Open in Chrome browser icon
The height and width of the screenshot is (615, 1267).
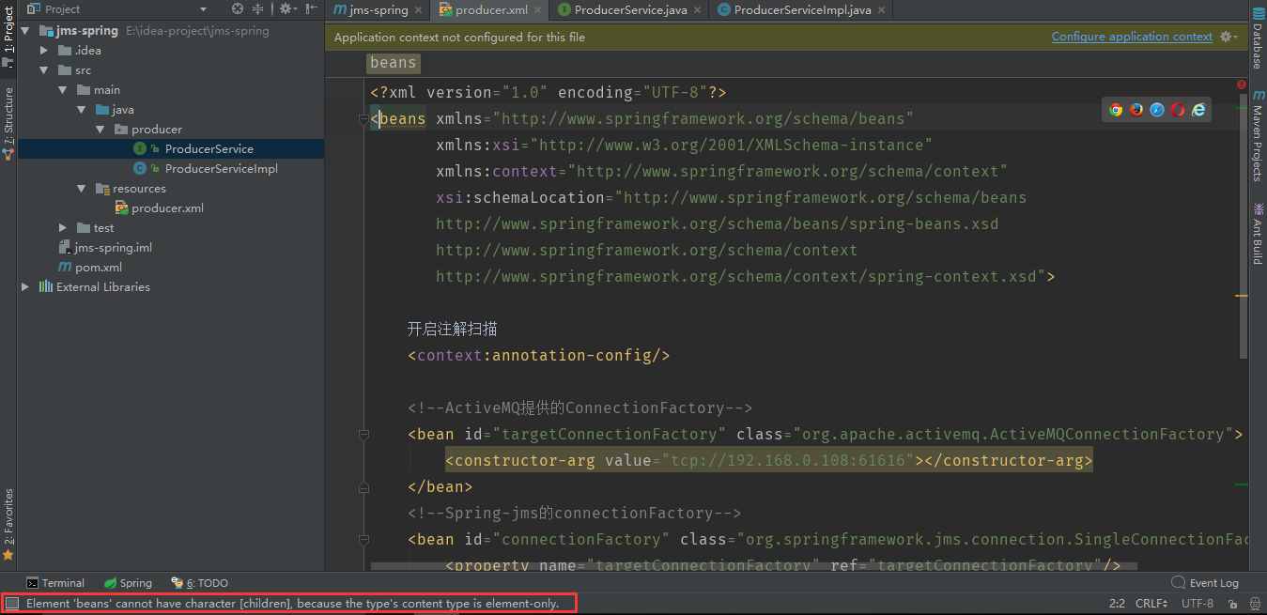click(x=1116, y=110)
